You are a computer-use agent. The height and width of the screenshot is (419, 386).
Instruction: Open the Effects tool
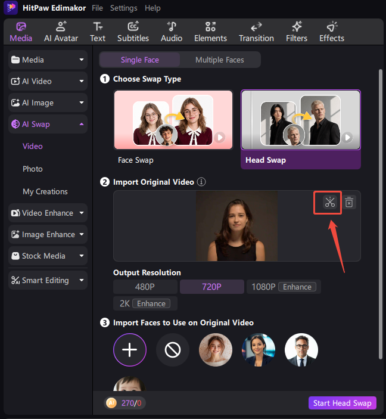pyautogui.click(x=332, y=32)
